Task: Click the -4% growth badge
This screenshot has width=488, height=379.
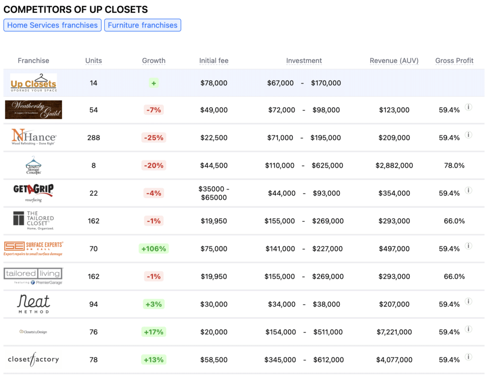Action: pyautogui.click(x=154, y=193)
